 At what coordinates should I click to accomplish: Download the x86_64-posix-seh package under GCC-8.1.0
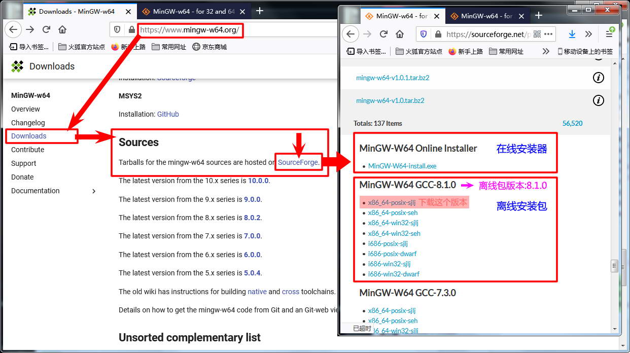tap(393, 213)
